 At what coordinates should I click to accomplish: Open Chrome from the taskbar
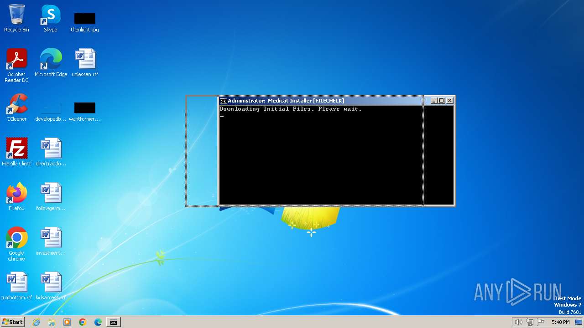pyautogui.click(x=83, y=322)
